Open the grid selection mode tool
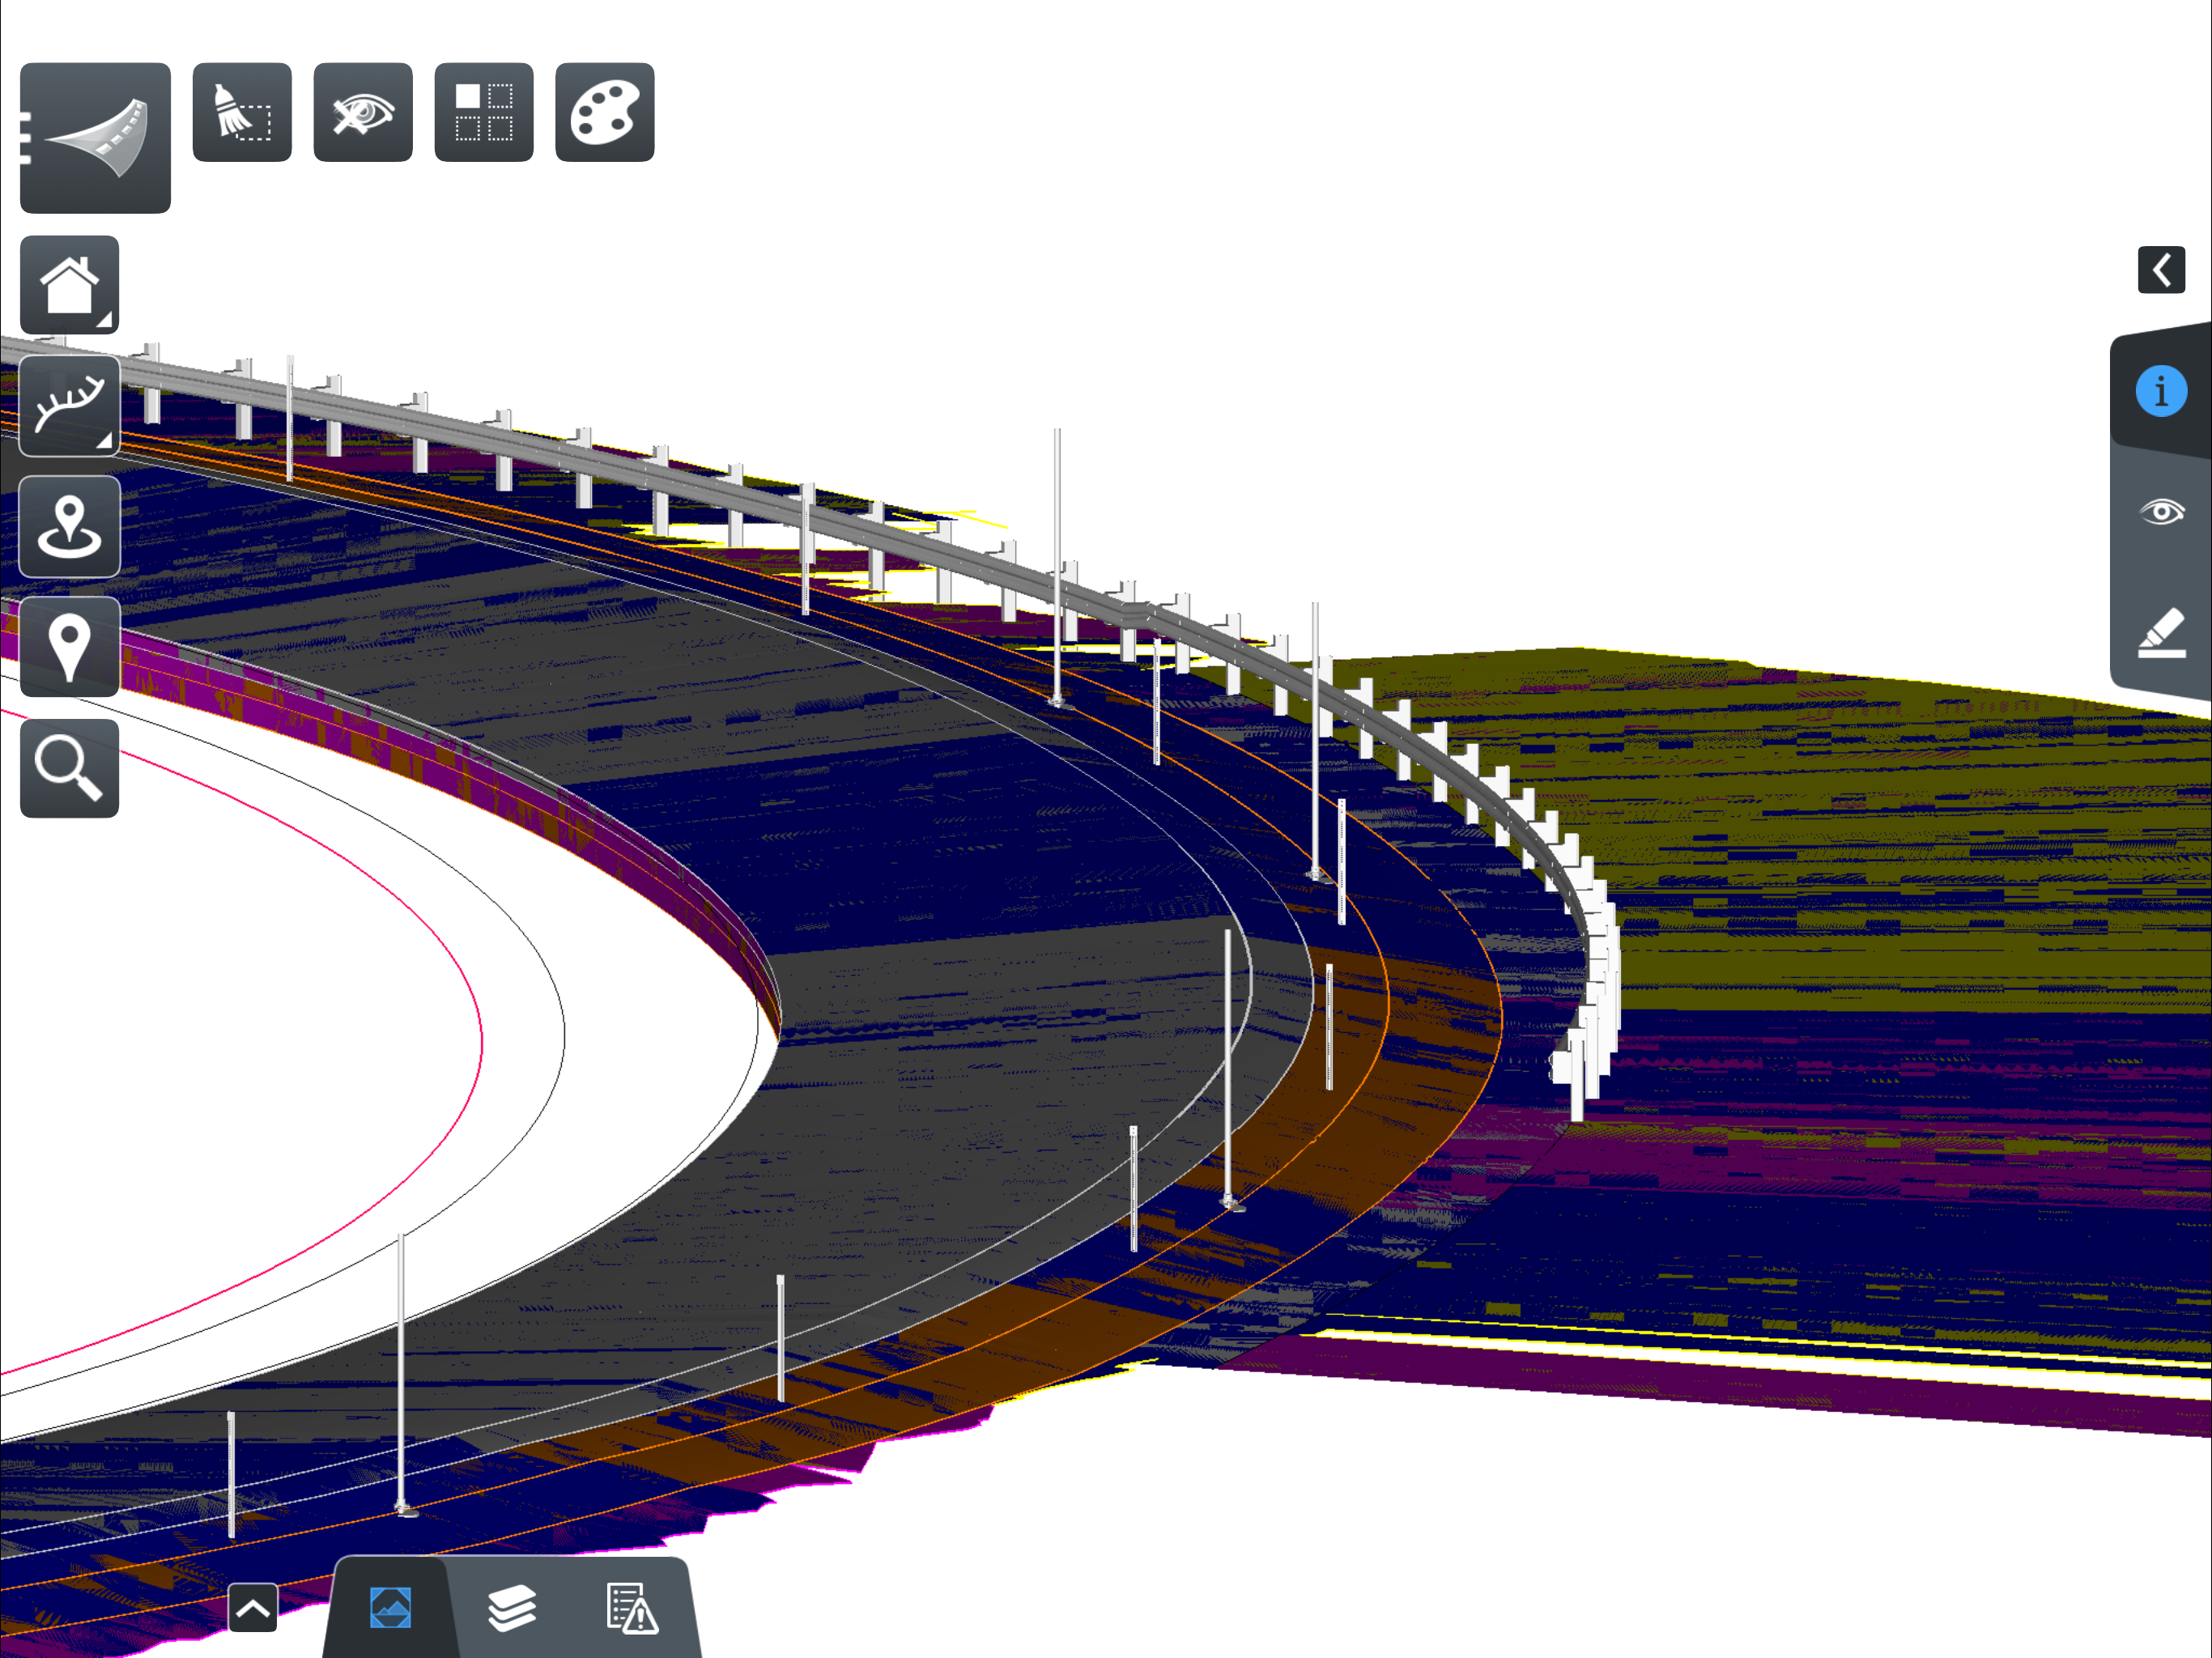The height and width of the screenshot is (1658, 2212). pos(484,112)
